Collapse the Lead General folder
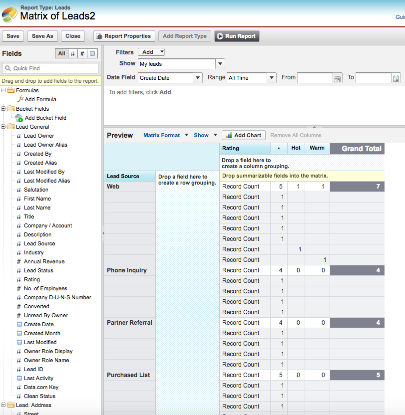Screen dimensions: 405x415 (4, 127)
